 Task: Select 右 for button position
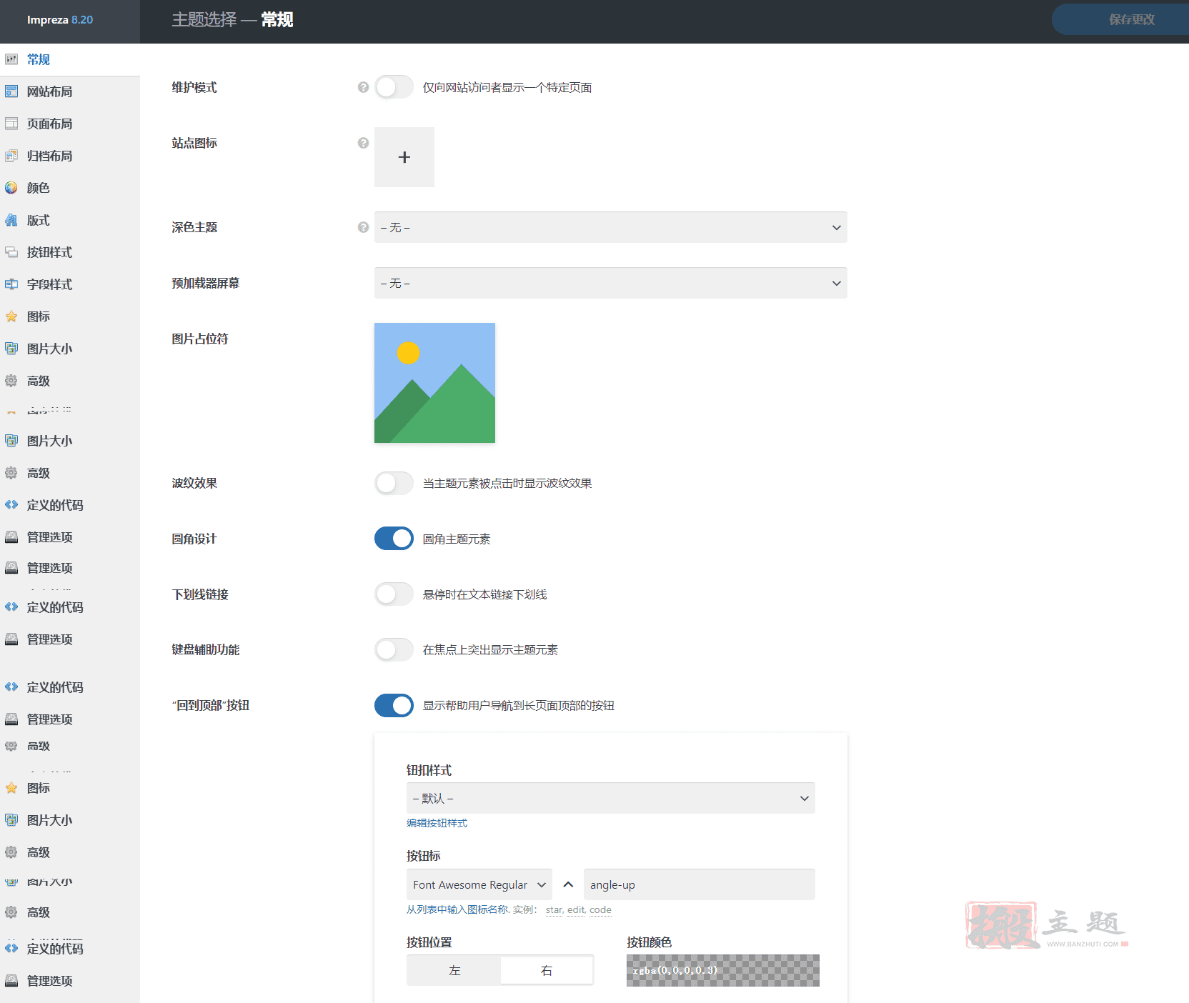pyautogui.click(x=547, y=970)
